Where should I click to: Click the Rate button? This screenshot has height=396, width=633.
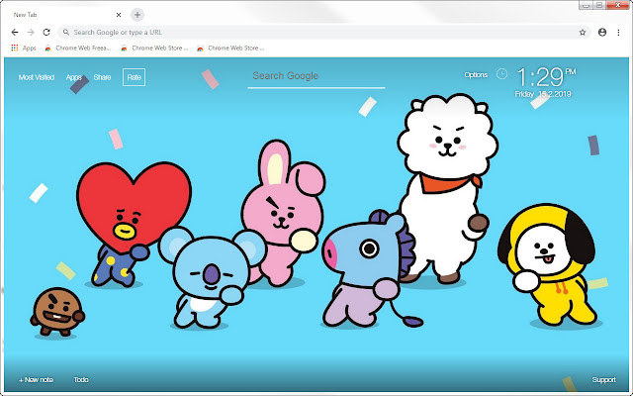(x=135, y=77)
